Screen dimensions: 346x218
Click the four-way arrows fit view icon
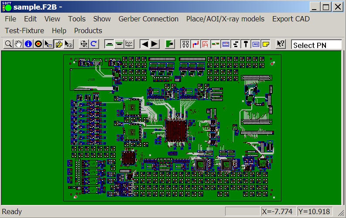[84, 44]
